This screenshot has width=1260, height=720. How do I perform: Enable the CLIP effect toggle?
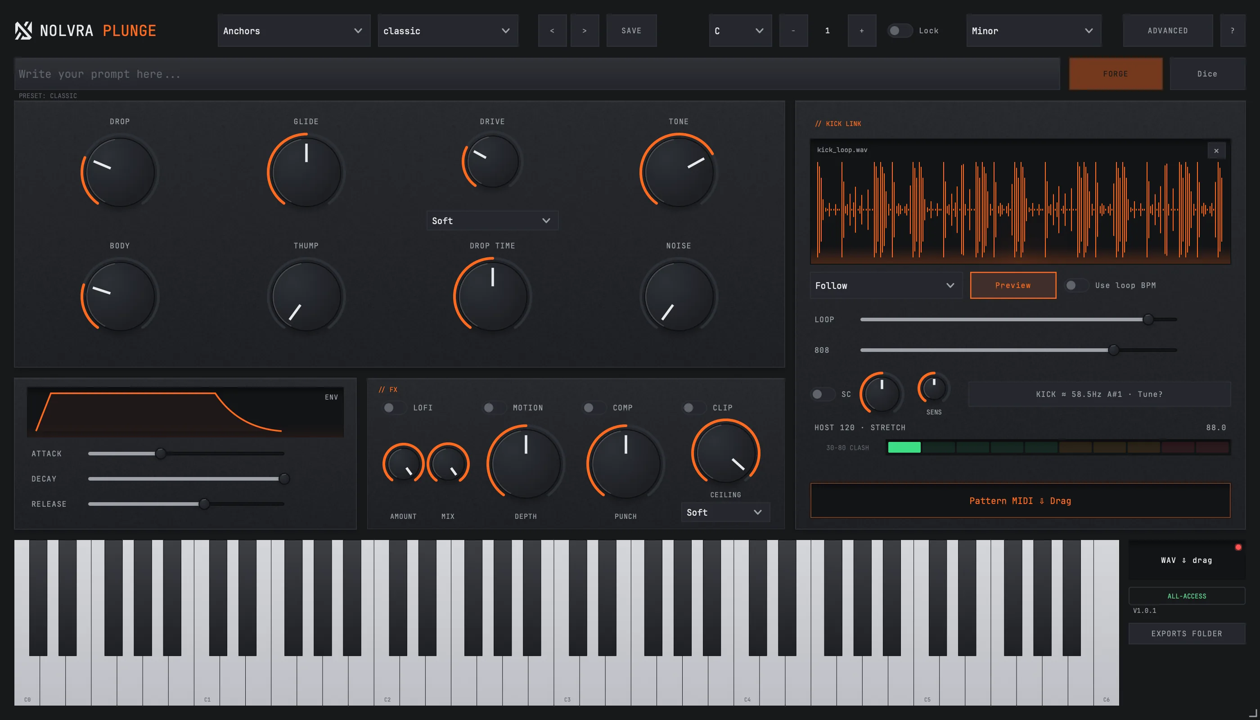694,407
